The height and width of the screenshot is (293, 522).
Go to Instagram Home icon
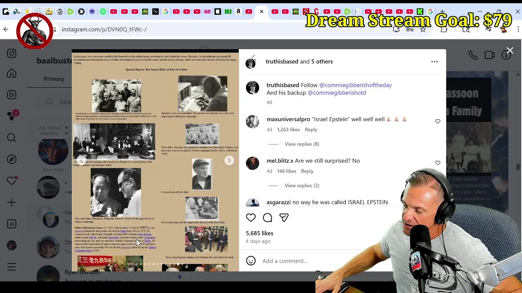coord(11,73)
